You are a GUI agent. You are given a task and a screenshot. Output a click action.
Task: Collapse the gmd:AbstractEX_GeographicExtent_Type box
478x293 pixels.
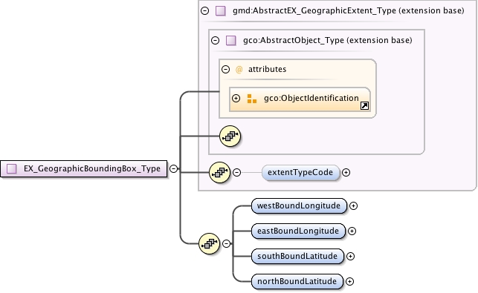205,11
